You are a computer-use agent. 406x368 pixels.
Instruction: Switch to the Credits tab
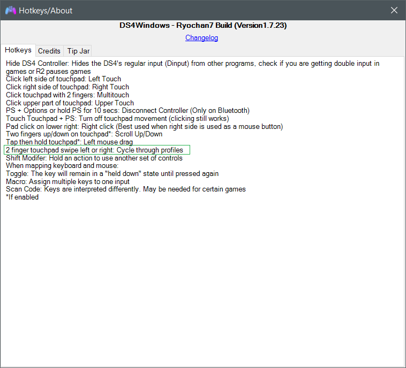[x=49, y=51]
